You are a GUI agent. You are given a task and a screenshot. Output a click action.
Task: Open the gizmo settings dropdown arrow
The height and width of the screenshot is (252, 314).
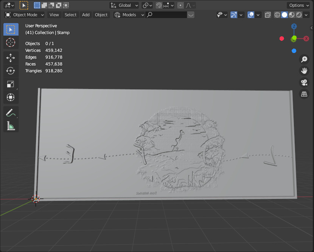pyautogui.click(x=241, y=15)
